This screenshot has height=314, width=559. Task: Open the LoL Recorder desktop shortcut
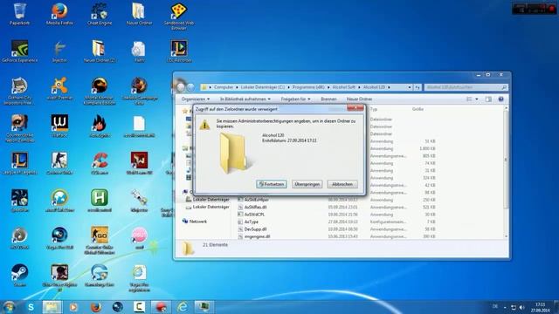pos(179,51)
